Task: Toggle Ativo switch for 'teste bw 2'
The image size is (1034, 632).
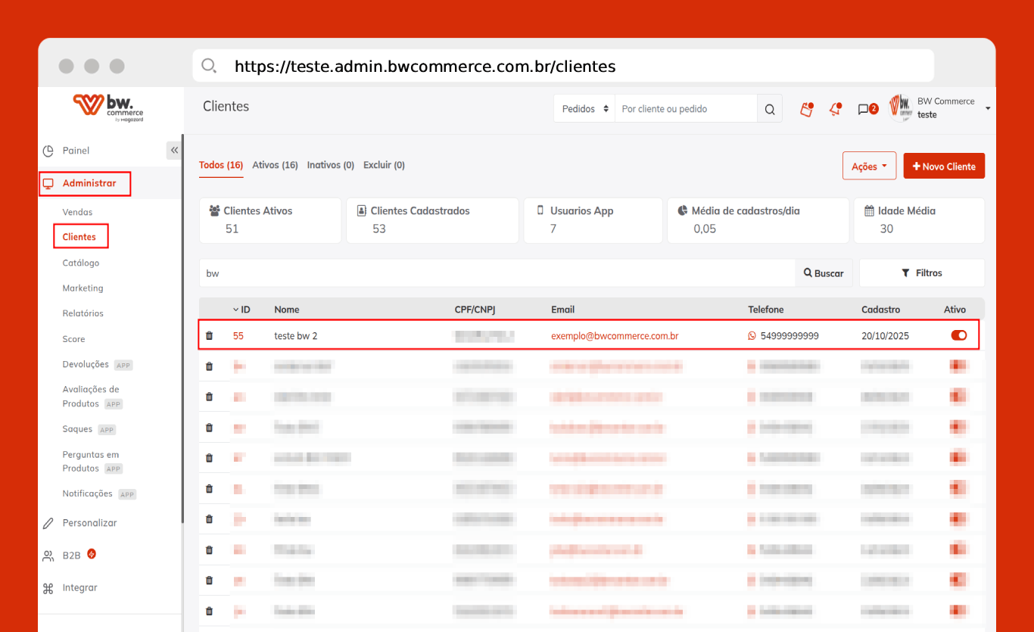Action: [958, 335]
